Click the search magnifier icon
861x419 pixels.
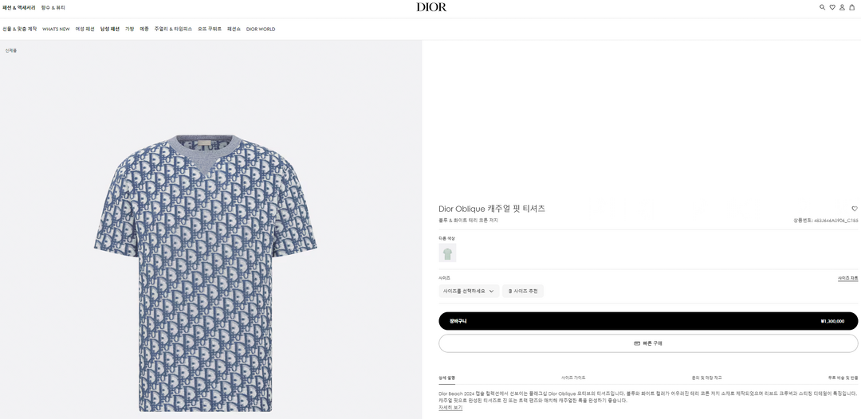[822, 7]
